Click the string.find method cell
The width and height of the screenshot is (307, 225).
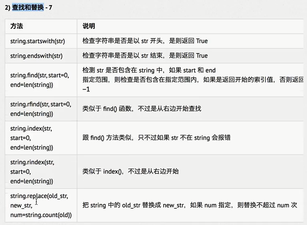[40, 80]
